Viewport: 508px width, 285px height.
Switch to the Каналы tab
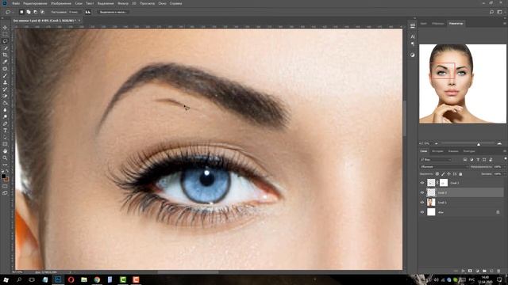tap(453, 151)
